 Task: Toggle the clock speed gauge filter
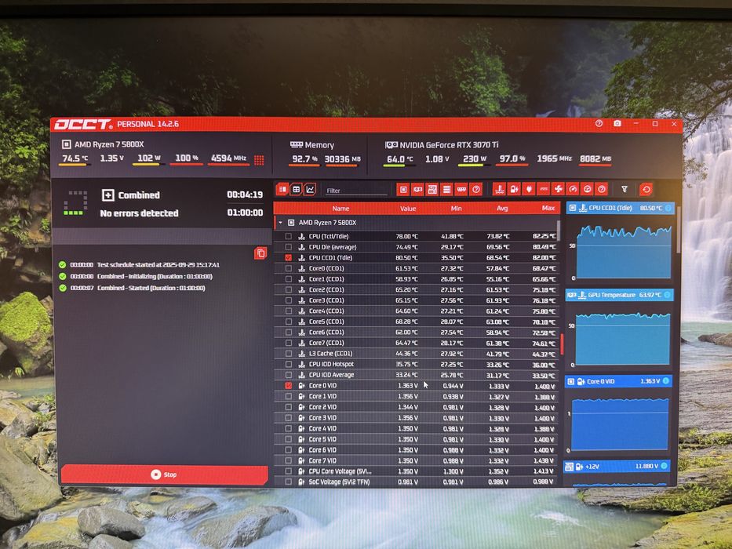click(x=573, y=189)
